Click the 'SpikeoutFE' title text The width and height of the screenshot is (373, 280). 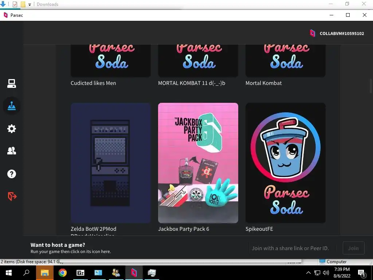click(x=259, y=229)
